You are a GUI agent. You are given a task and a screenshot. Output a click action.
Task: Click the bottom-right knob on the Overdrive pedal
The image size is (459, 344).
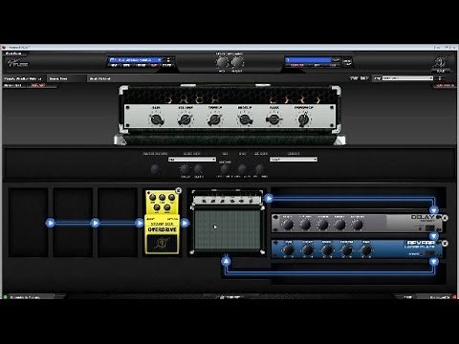166,207
